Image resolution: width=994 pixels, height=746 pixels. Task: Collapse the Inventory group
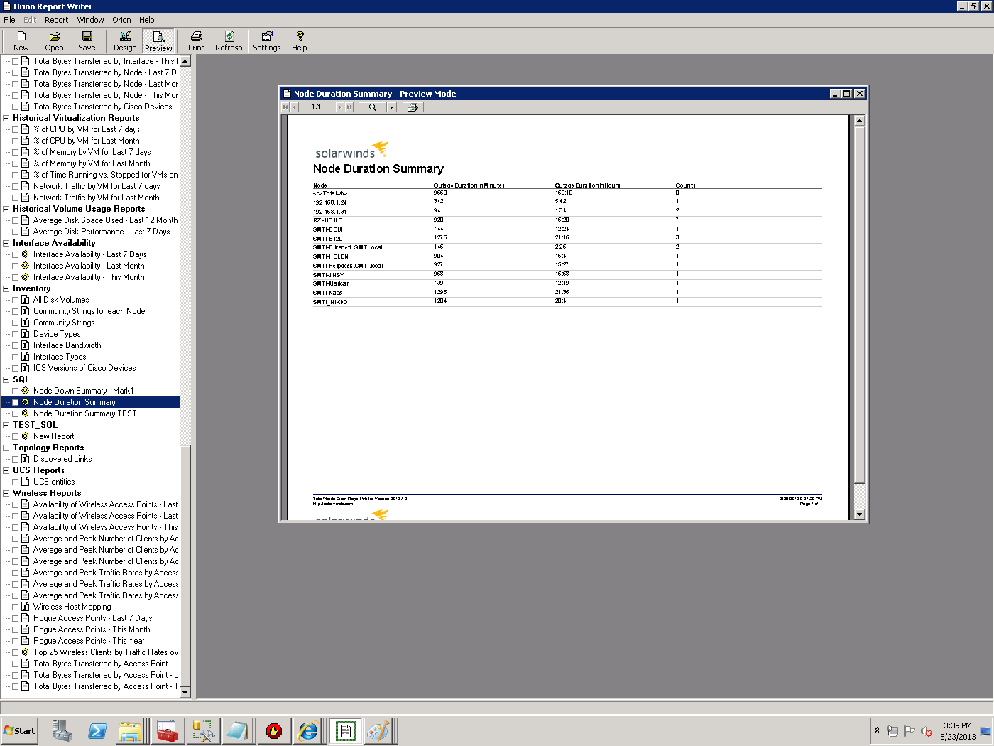(6, 288)
